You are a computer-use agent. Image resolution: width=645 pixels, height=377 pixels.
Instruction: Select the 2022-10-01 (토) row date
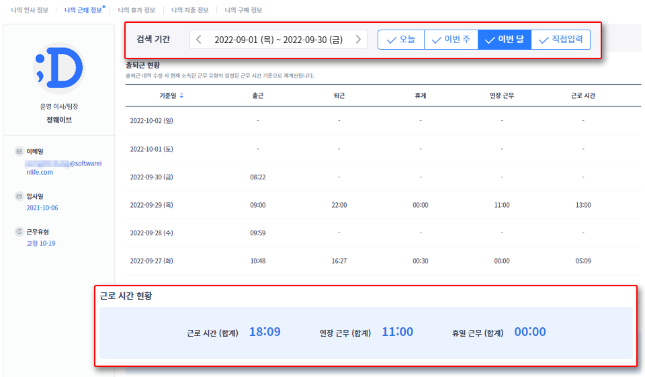[x=151, y=149]
